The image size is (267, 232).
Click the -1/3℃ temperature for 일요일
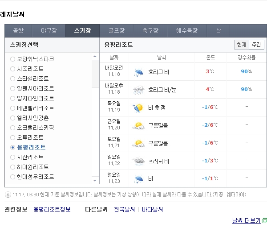pyautogui.click(x=210, y=161)
